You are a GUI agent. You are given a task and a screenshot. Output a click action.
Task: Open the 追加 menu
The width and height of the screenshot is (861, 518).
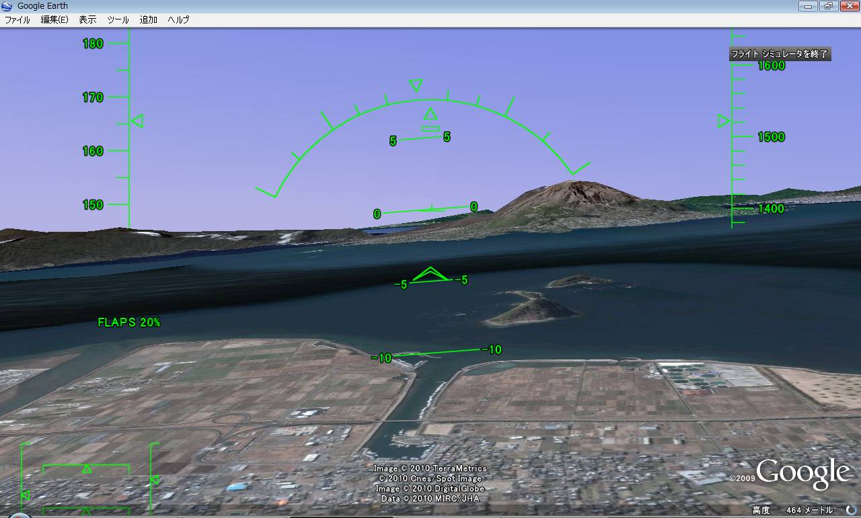click(148, 20)
